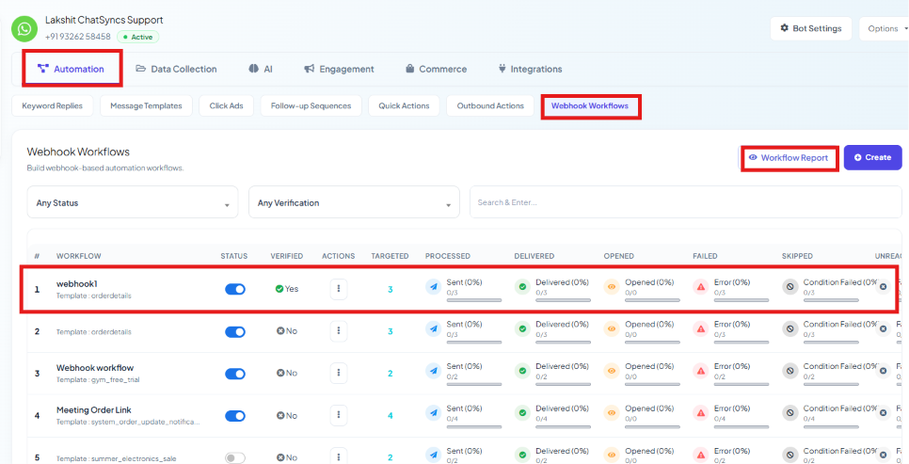This screenshot has width=909, height=464.
Task: Select workflow name webhook1
Action: click(x=78, y=284)
